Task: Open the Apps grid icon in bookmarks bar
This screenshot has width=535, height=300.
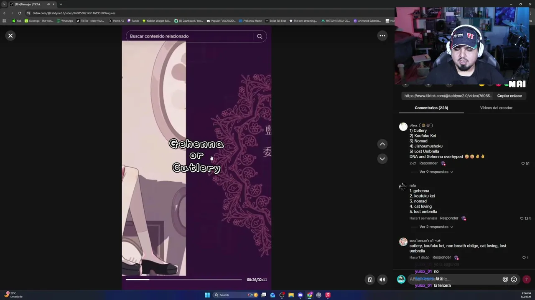Action: pos(4,21)
